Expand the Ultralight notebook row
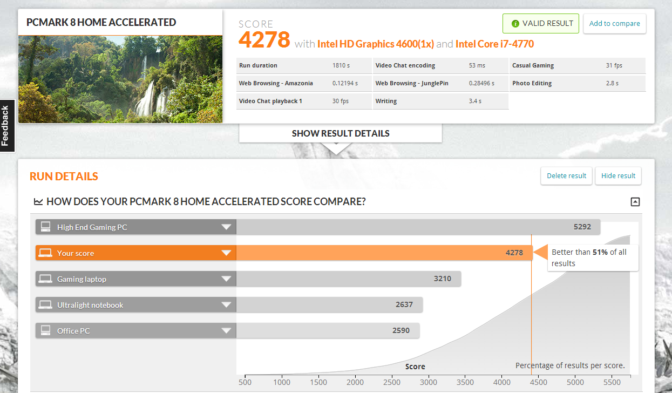The image size is (672, 393). [x=227, y=305]
